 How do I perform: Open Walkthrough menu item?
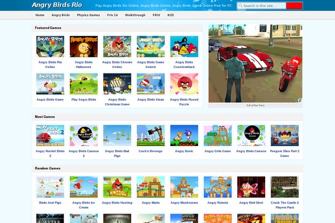tap(135, 15)
